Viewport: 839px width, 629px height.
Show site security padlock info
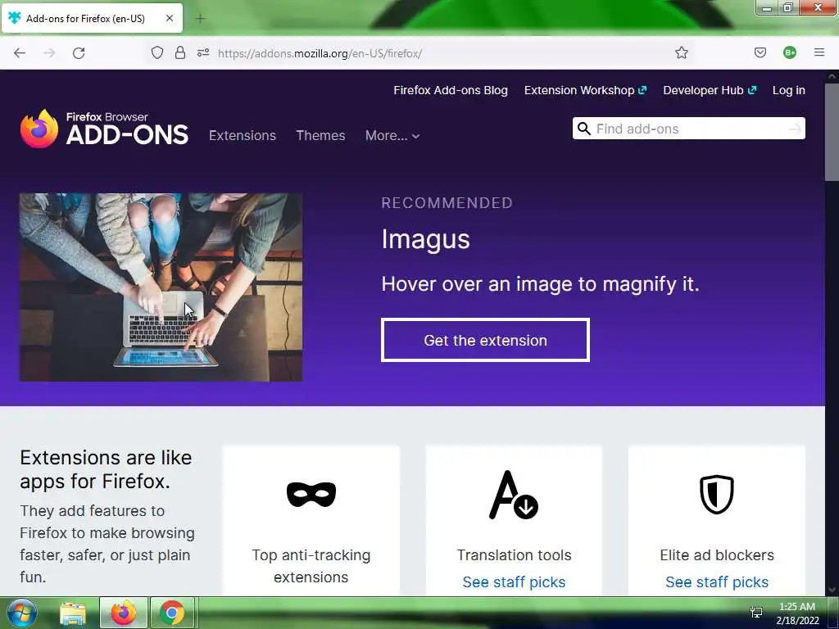tap(180, 52)
